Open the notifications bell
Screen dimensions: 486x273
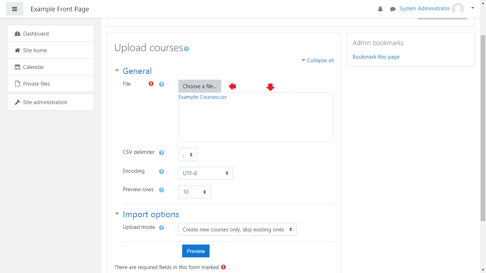pyautogui.click(x=380, y=9)
